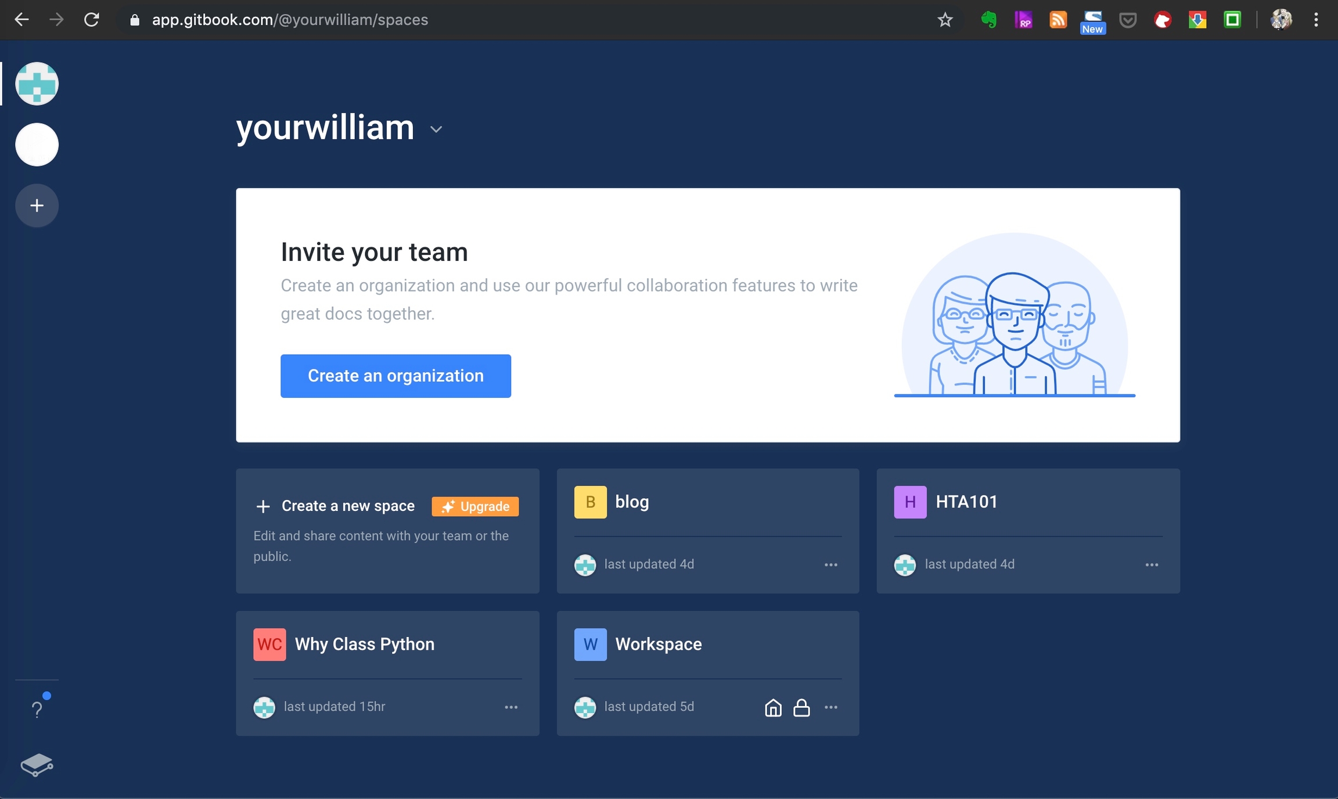Open the Evernote extension icon

click(988, 20)
